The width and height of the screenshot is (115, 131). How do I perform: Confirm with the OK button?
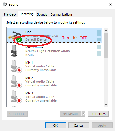55,126
